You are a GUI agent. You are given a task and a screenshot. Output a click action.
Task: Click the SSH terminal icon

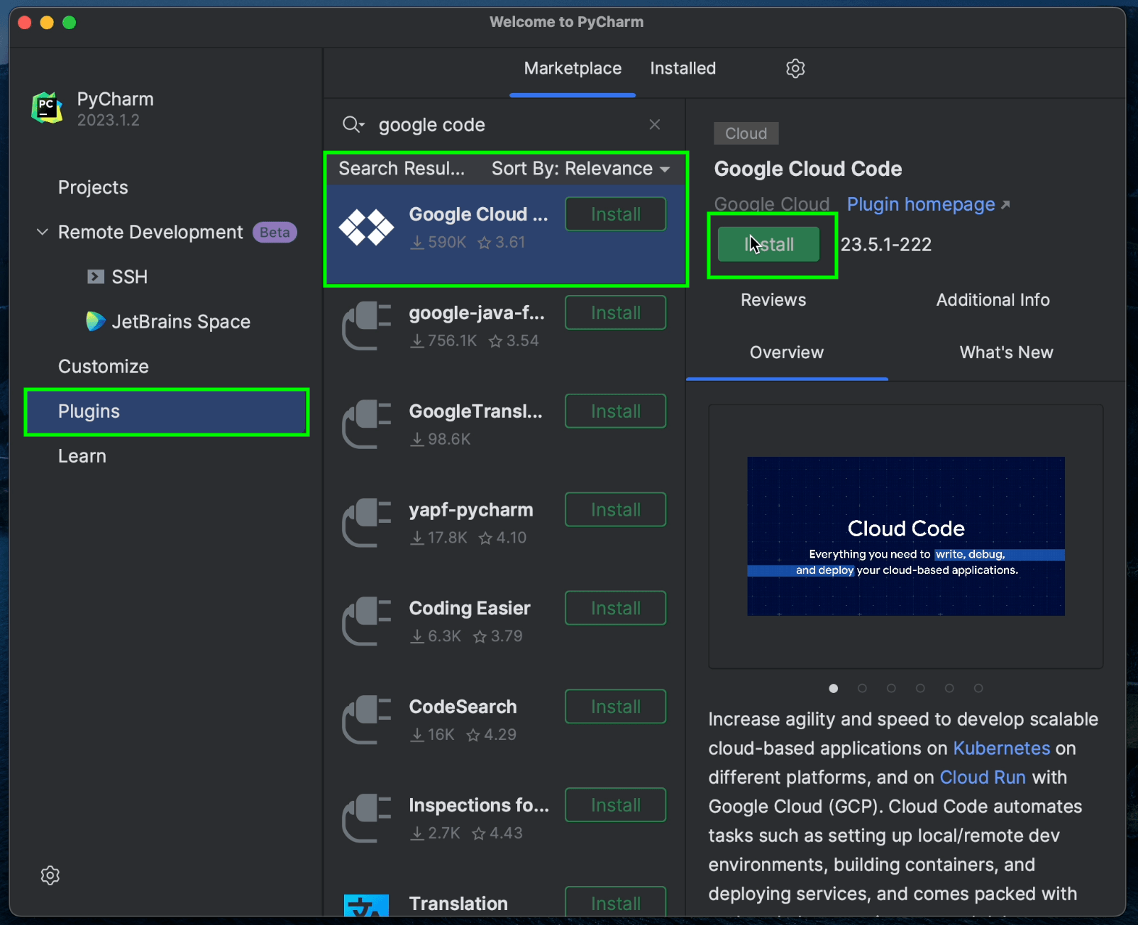pyautogui.click(x=96, y=277)
